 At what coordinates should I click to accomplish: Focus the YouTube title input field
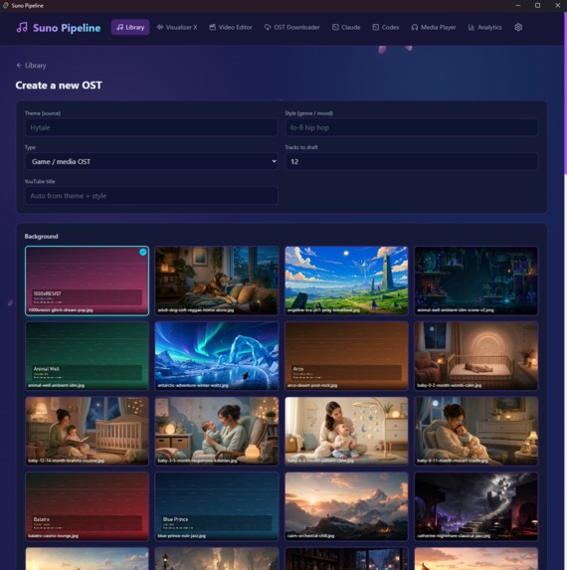[x=151, y=196]
